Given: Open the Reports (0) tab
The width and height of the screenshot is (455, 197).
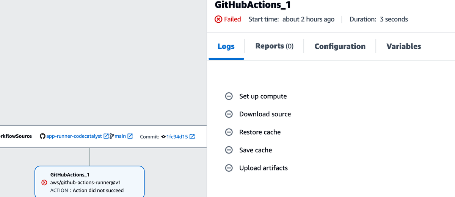Looking at the screenshot, I should click(x=274, y=46).
